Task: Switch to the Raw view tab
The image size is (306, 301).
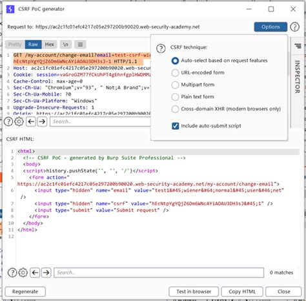Action: pos(33,45)
